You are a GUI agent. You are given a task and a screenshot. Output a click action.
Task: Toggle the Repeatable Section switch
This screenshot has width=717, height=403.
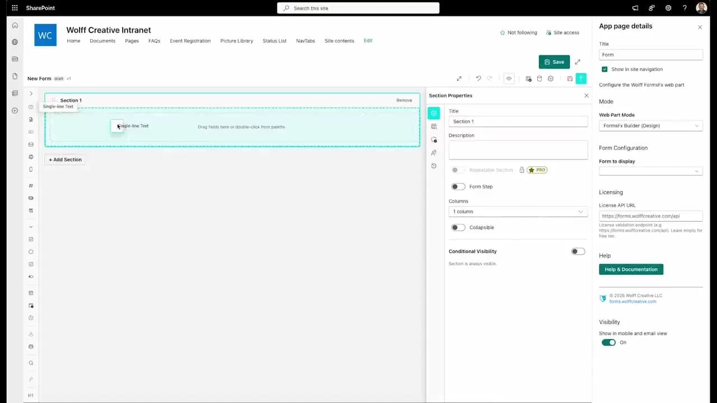click(458, 170)
